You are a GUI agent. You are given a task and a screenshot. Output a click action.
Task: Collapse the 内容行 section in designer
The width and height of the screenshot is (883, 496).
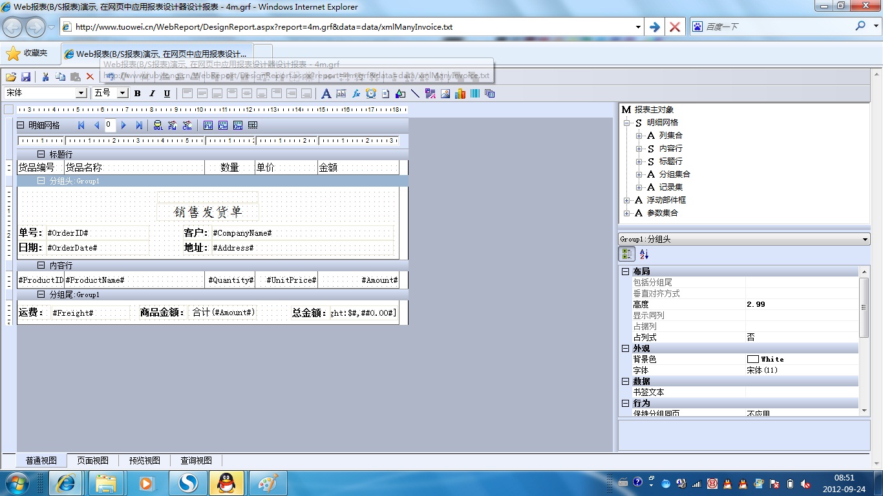[x=41, y=265]
